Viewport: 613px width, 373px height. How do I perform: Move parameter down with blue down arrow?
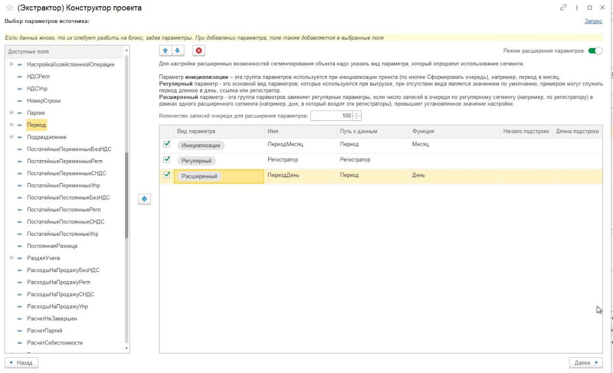coord(177,51)
